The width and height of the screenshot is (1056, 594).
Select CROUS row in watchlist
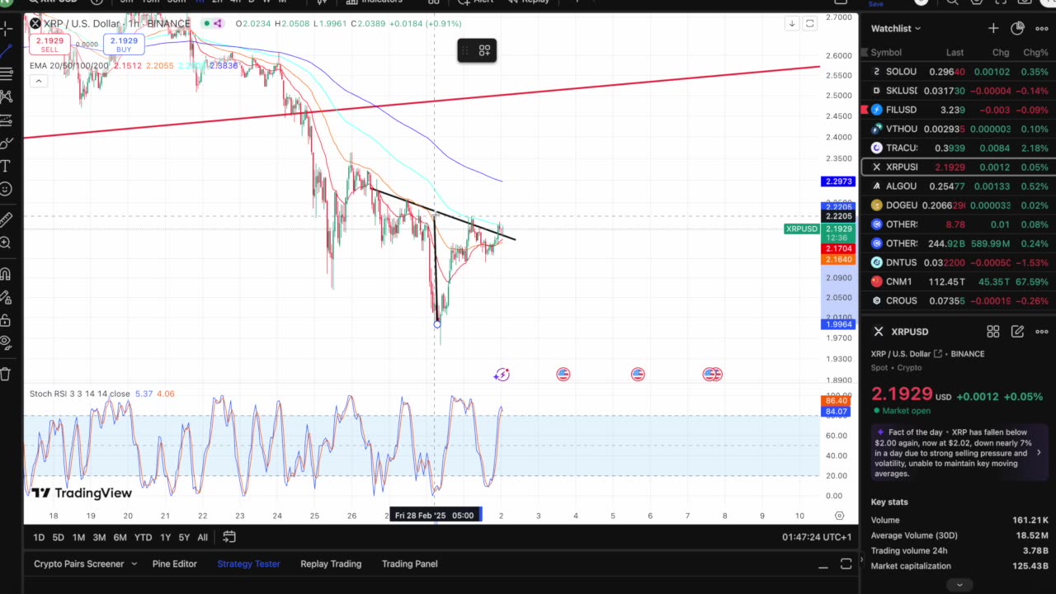[958, 301]
